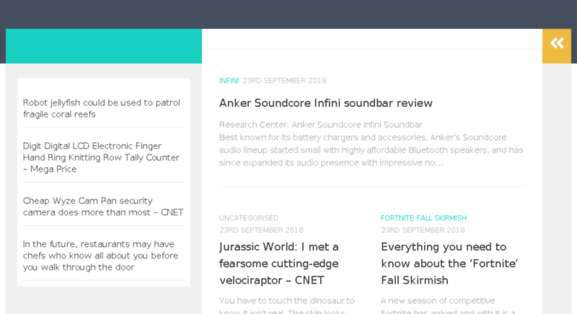Open Jurassic World velociraptor CNET article

[x=279, y=264]
